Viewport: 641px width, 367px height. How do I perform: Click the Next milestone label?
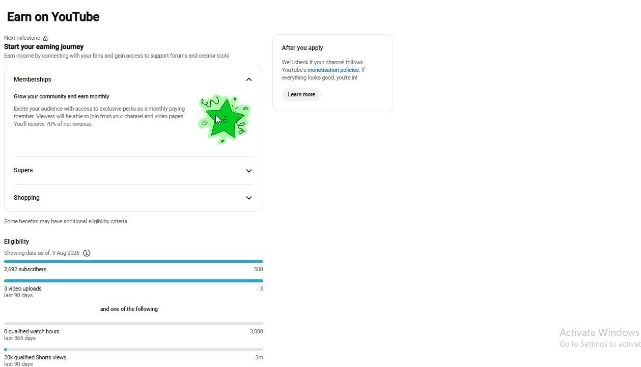pos(22,38)
